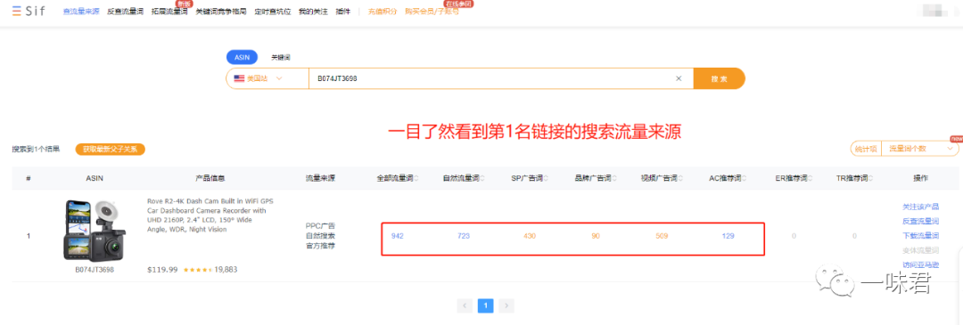Click the 统计项 label
963x325 pixels.
click(x=865, y=149)
